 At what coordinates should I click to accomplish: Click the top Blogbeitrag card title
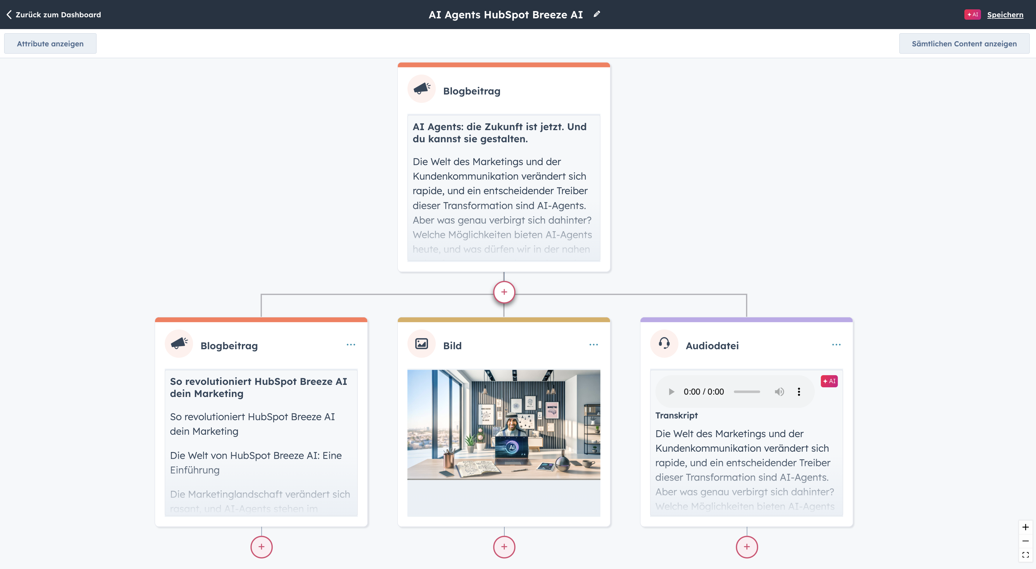[x=472, y=91]
